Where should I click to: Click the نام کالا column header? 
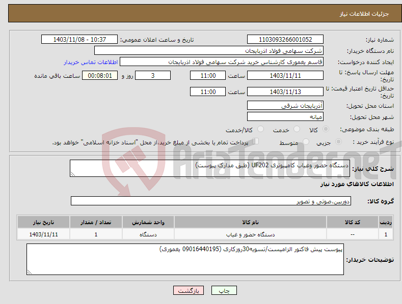coord(251,222)
